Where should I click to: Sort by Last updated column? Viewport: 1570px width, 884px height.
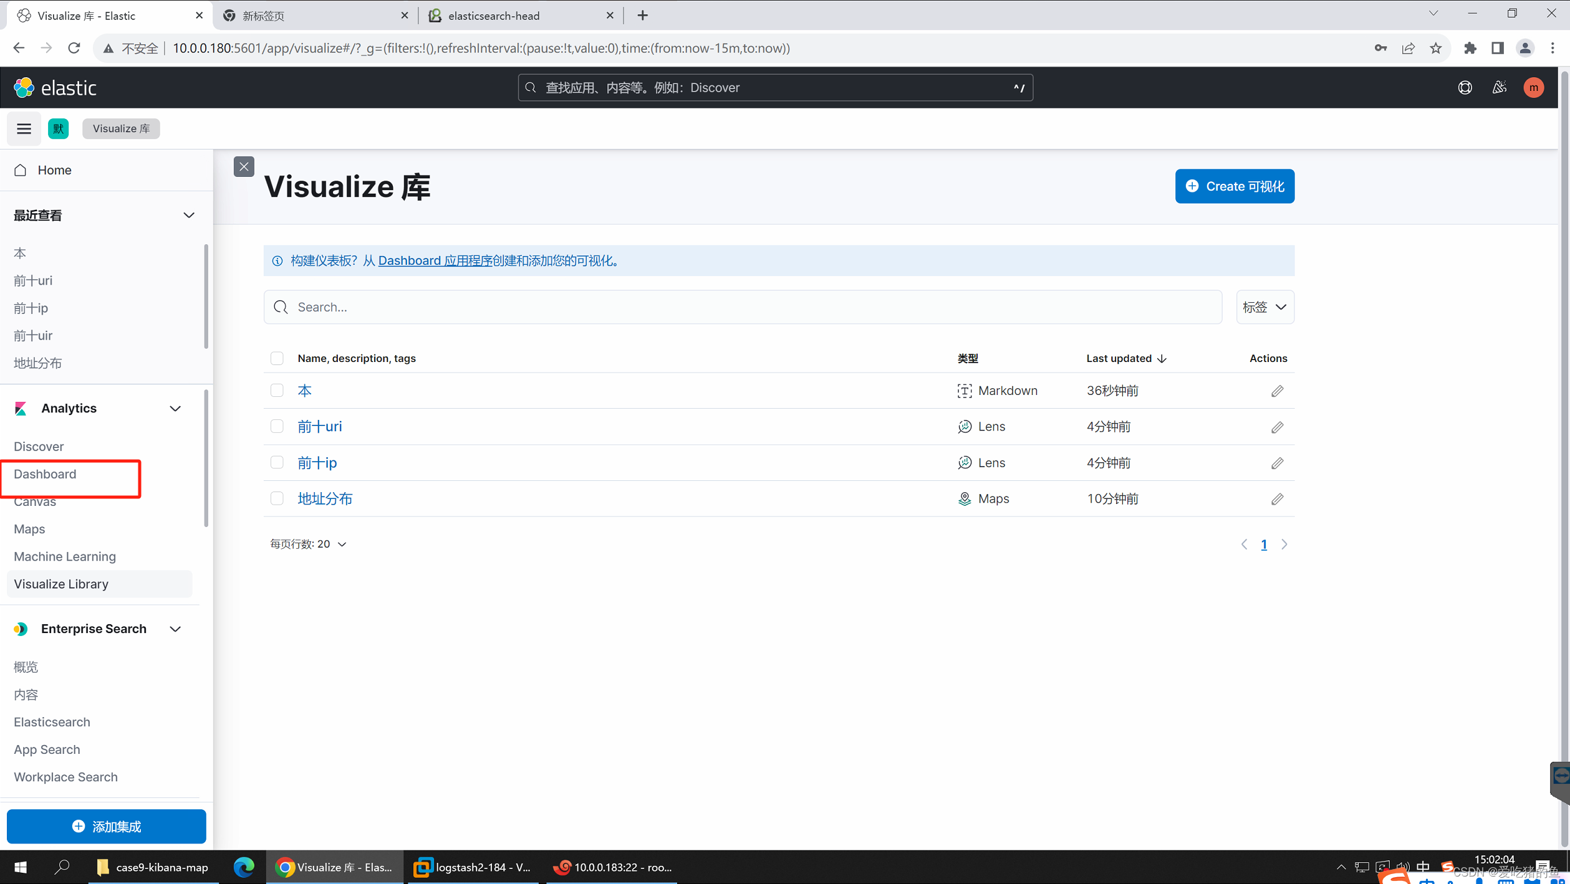click(1126, 358)
